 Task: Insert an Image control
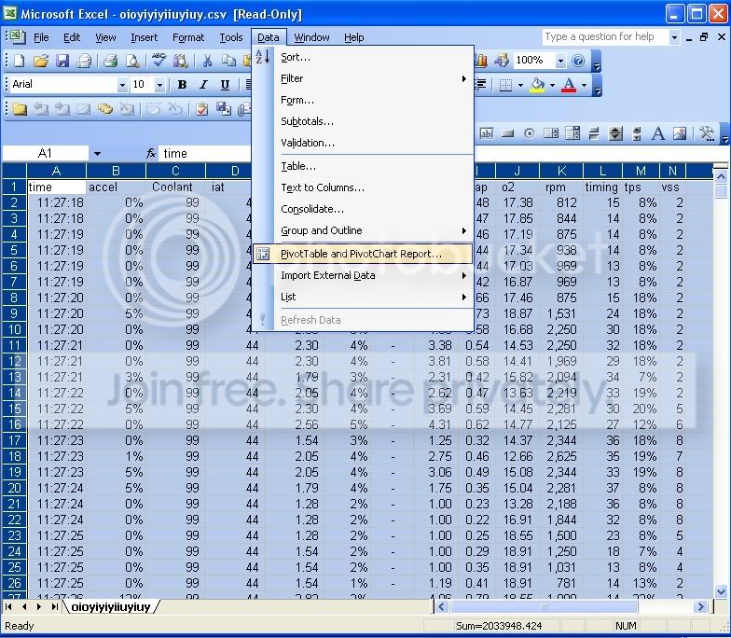click(680, 134)
